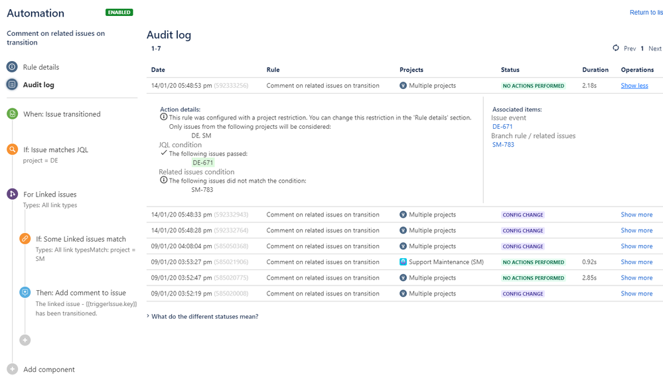Select the blue Add comment action icon
Image resolution: width=663 pixels, height=391 pixels.
(x=25, y=292)
